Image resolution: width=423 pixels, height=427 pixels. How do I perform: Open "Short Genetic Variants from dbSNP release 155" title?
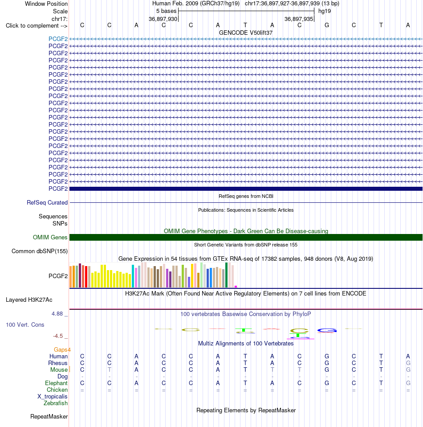tap(246, 245)
